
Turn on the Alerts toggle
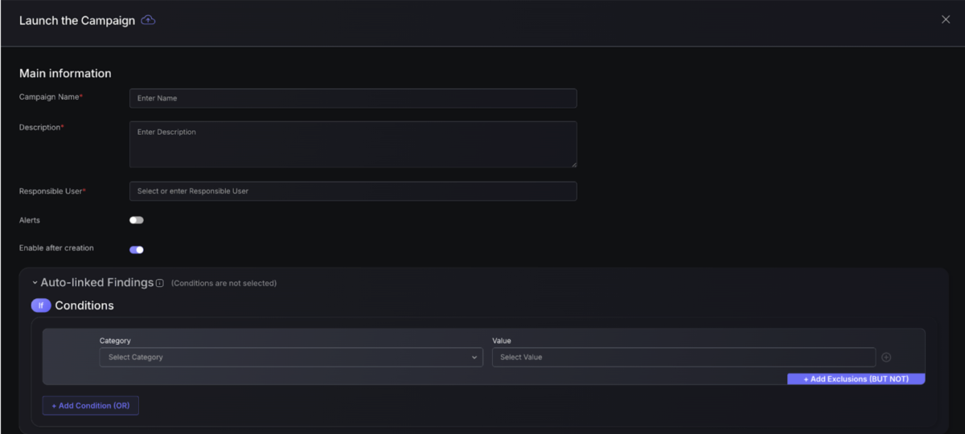137,220
